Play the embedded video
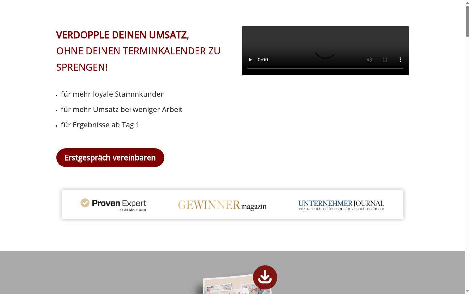 pyautogui.click(x=250, y=60)
